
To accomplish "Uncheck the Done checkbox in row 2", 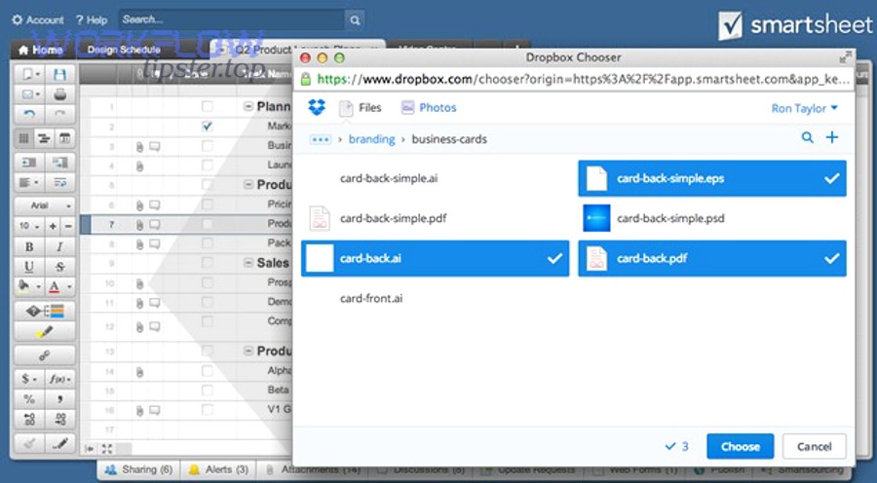I will click(207, 127).
